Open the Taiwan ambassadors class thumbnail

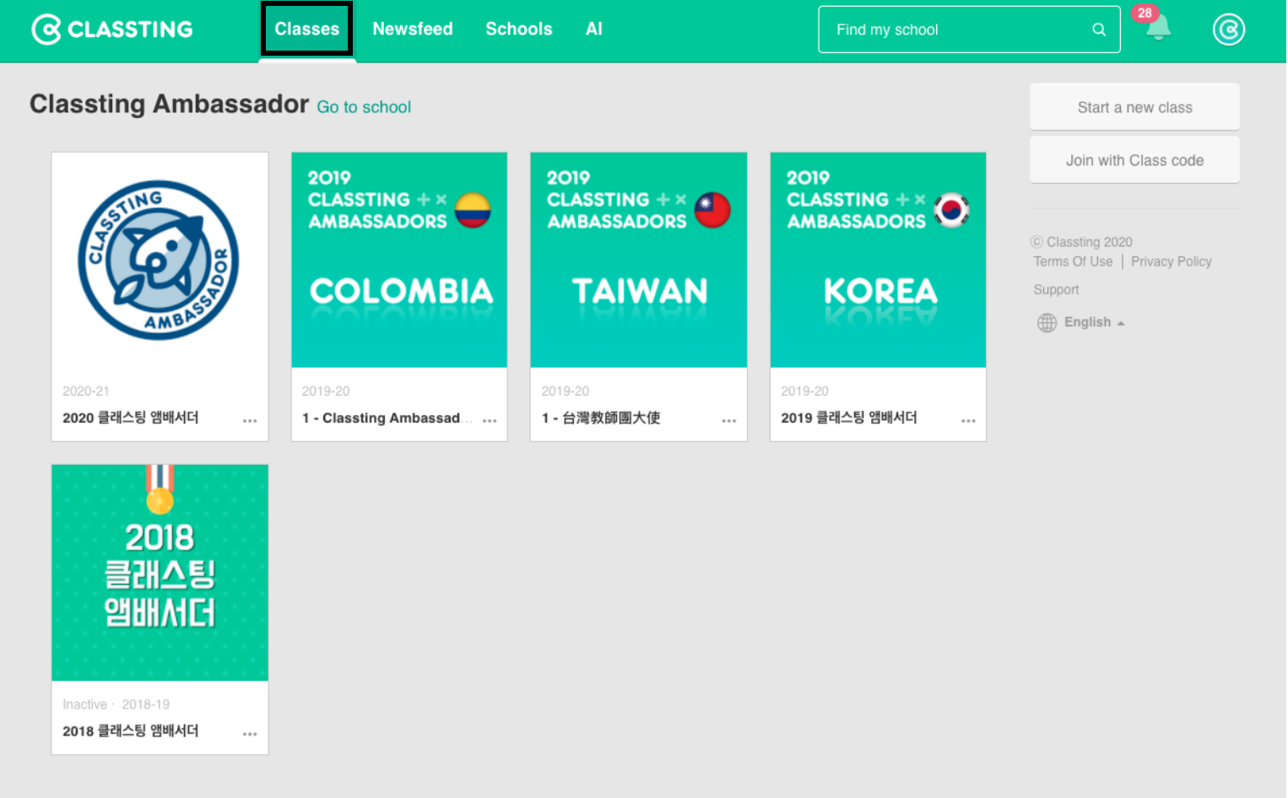(639, 260)
